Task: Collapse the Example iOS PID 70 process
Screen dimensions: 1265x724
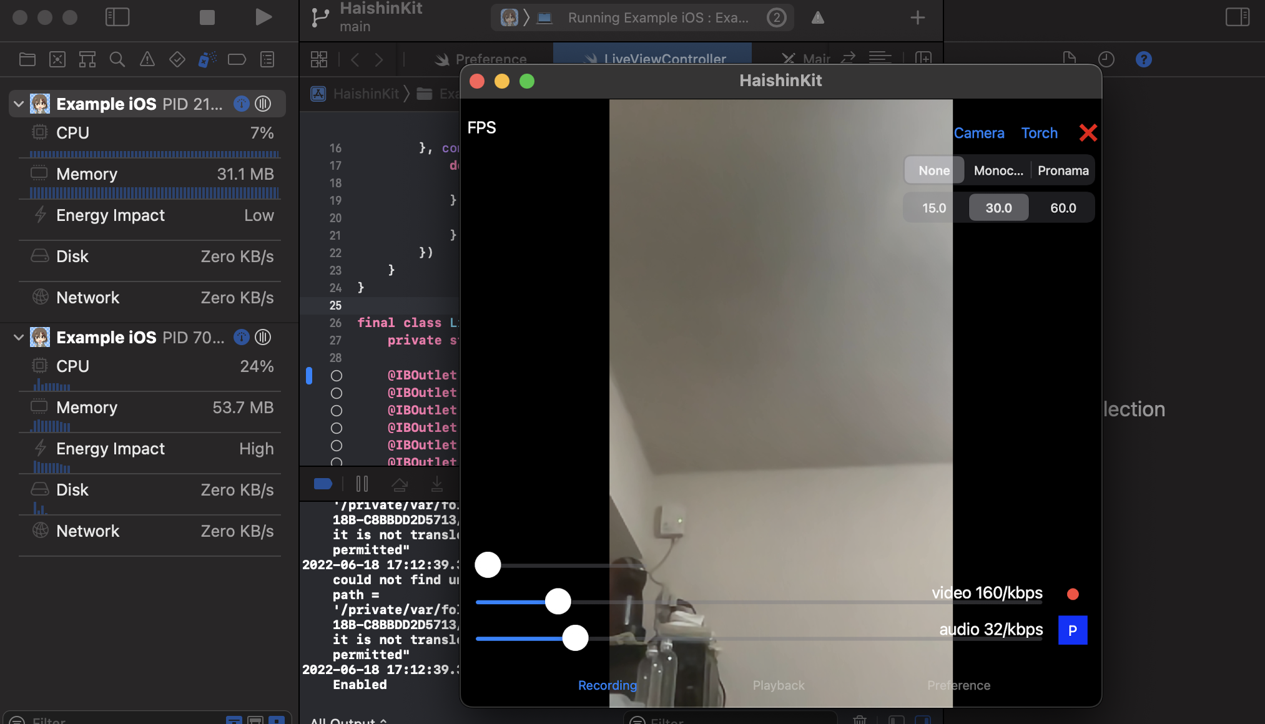Action: coord(19,337)
